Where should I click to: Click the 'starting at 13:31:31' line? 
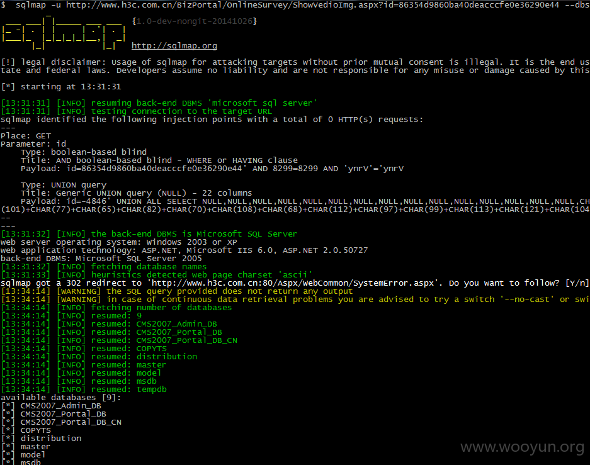click(x=61, y=87)
